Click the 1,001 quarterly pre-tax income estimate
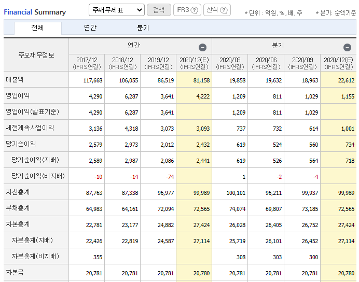This screenshot has width=359, height=282. [348, 129]
